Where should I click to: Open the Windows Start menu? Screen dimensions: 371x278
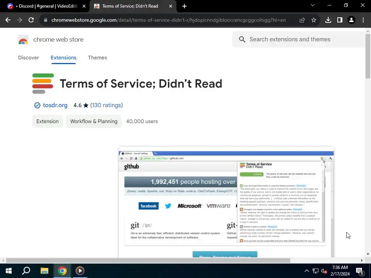(x=9, y=271)
